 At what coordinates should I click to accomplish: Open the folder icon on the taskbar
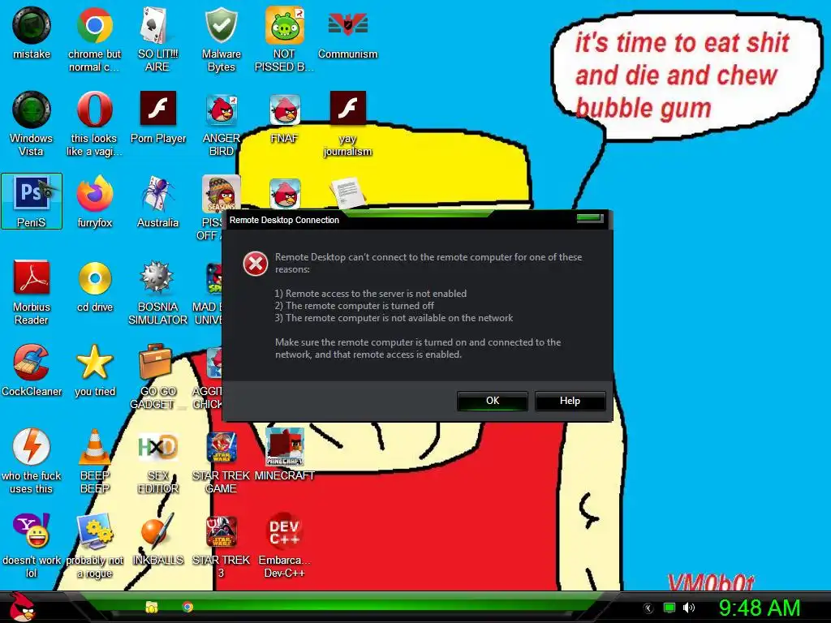[x=152, y=607]
